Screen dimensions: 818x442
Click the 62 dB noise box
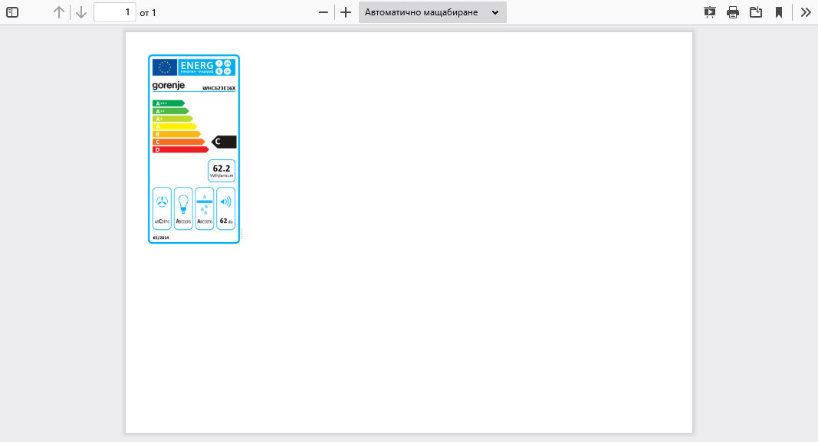[226, 208]
